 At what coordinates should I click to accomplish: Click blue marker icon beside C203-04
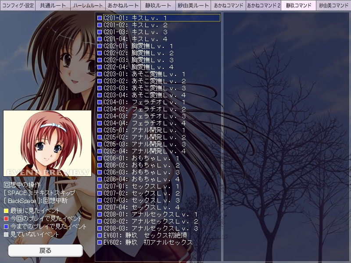[x=100, y=95]
